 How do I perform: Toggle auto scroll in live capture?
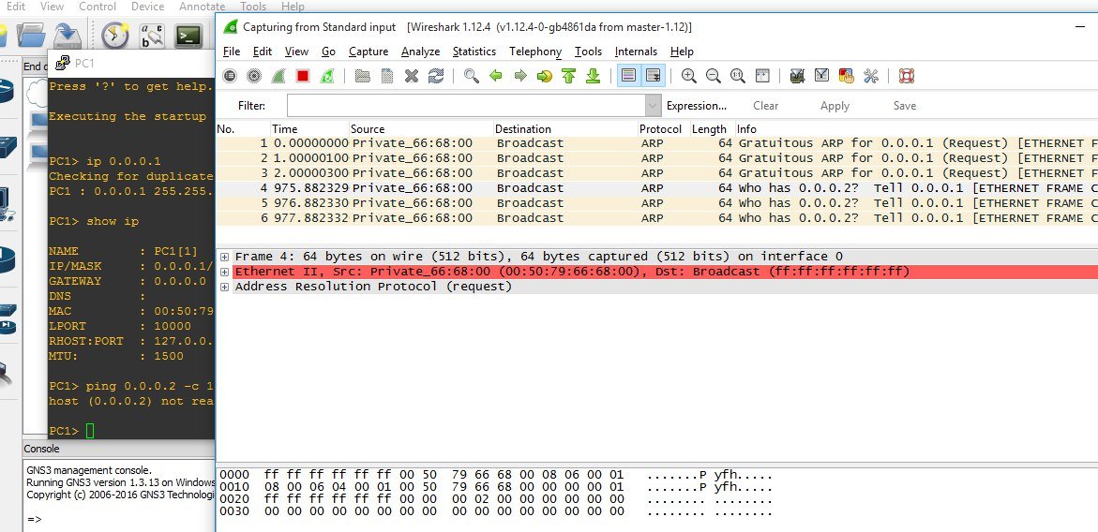[x=654, y=76]
